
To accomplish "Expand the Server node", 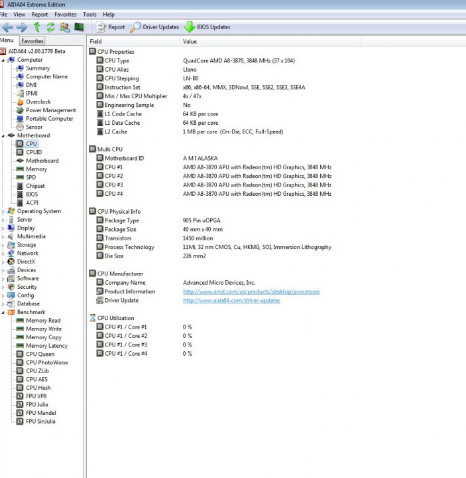I will [3, 220].
